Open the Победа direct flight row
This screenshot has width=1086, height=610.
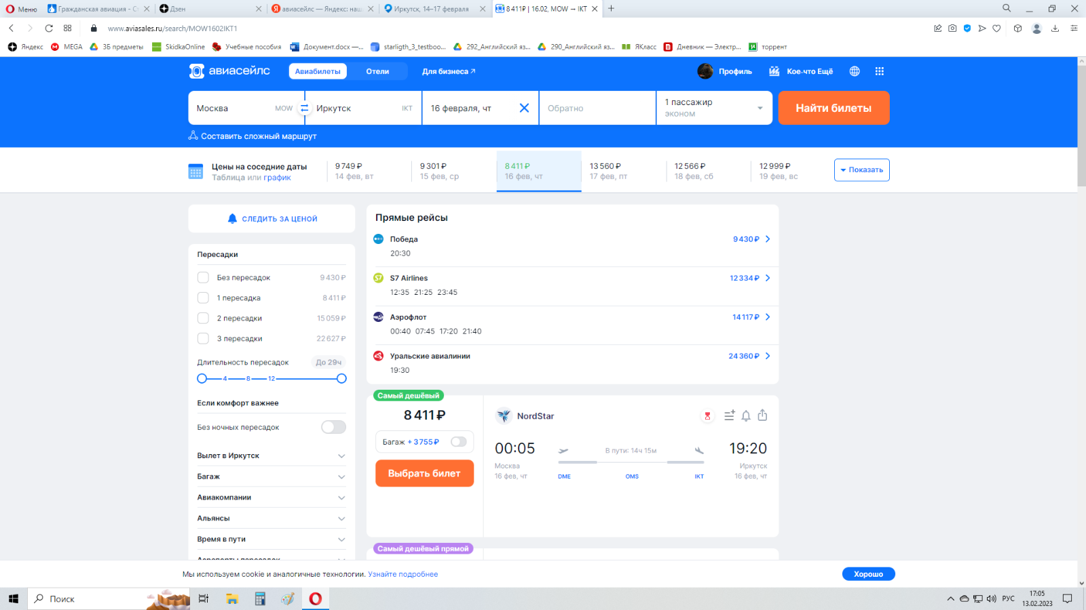pos(572,246)
